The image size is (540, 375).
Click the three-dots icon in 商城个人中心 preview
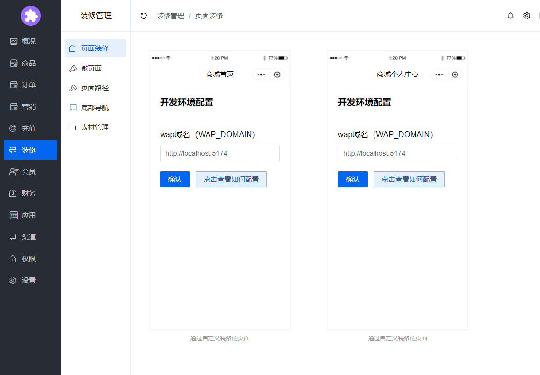[x=439, y=75]
